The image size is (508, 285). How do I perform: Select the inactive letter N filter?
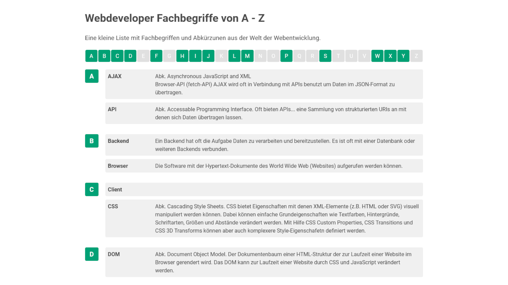pyautogui.click(x=260, y=56)
